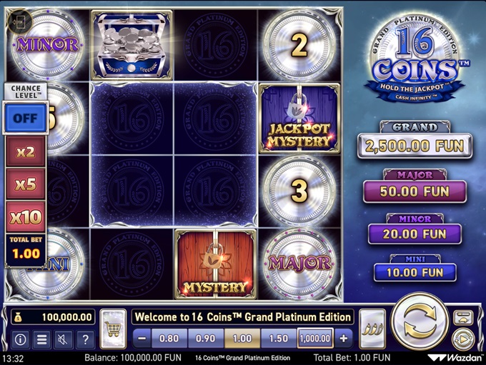The image size is (486, 365).
Task: Click the Jackpot Mystery symbol tile
Action: tap(299, 118)
